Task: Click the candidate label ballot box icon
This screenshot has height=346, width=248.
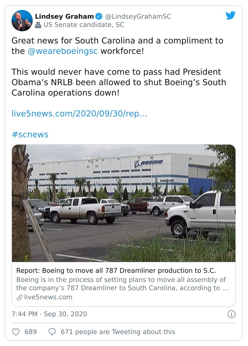Action: (38, 25)
